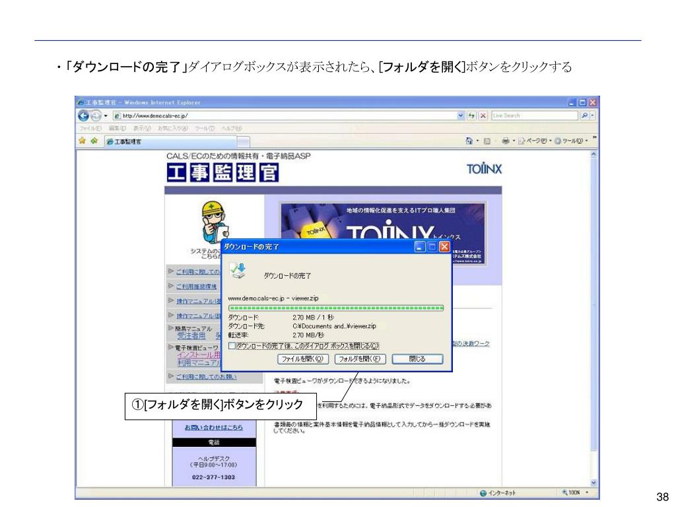The image size is (676, 507).
Task: Open the お問い合わせはこちら link
Action: pos(214,427)
